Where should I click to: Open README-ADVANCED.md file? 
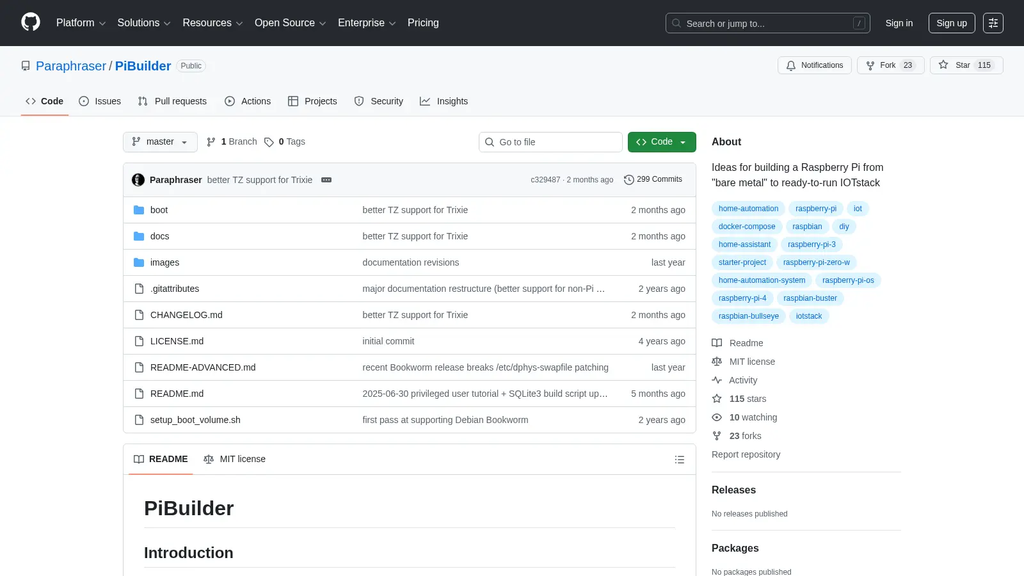(x=203, y=367)
